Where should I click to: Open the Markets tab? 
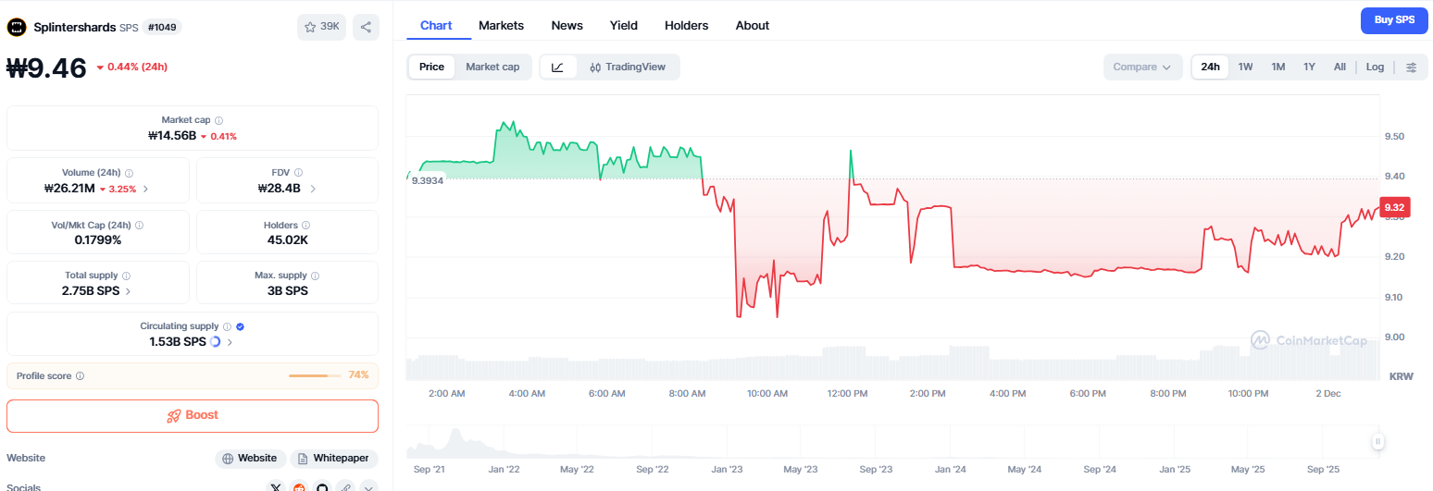(x=501, y=26)
